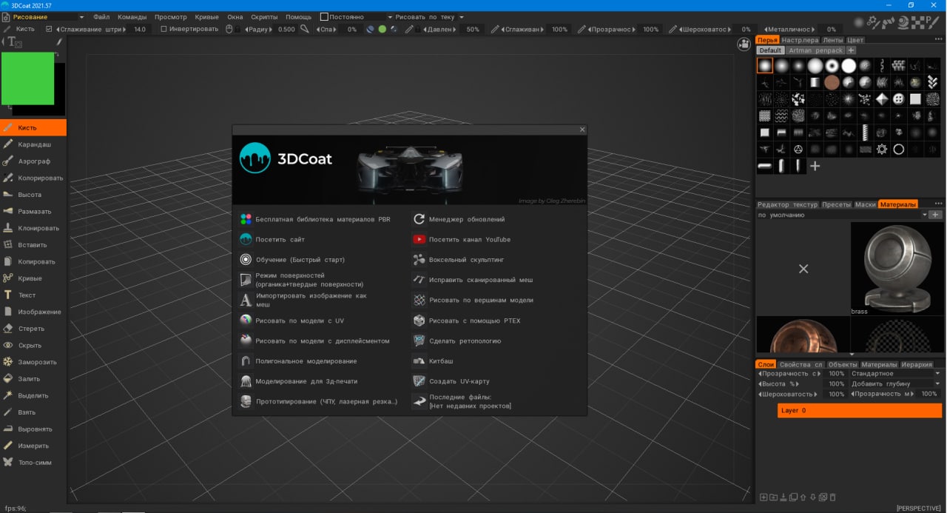
Task: Choose the Клонировать clone tool
Action: (x=38, y=228)
